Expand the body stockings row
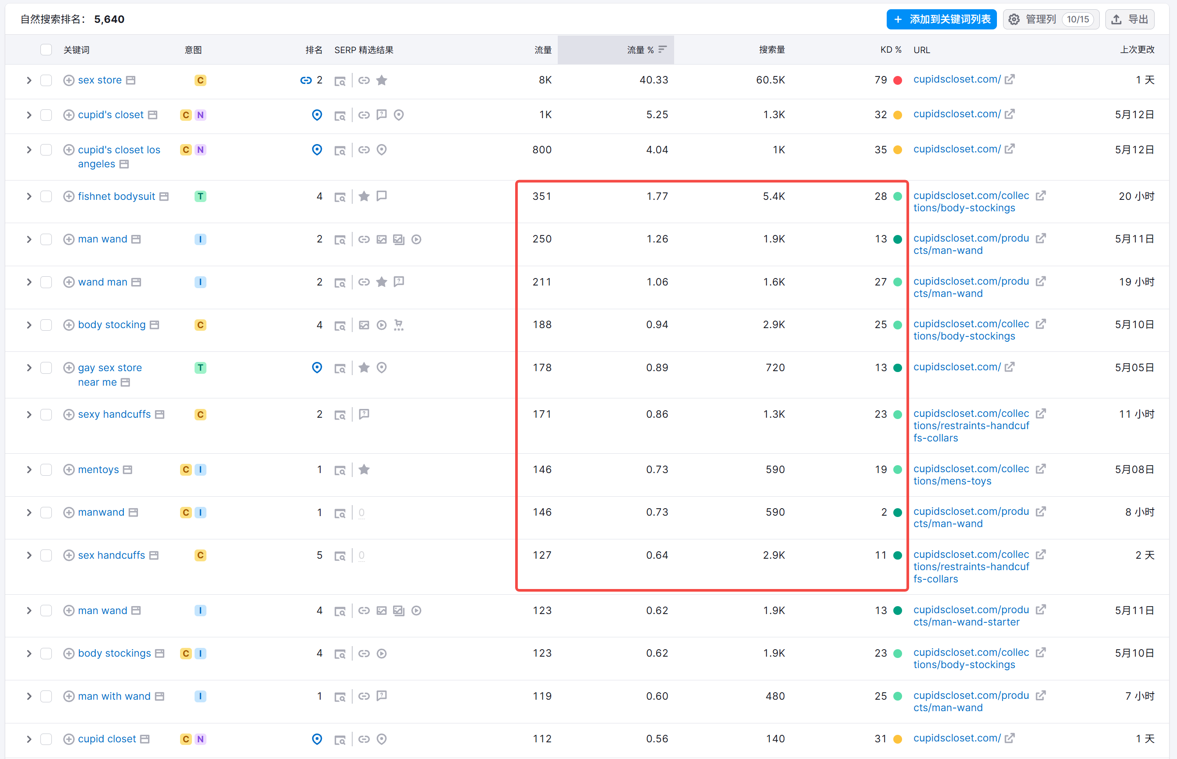 [29, 654]
